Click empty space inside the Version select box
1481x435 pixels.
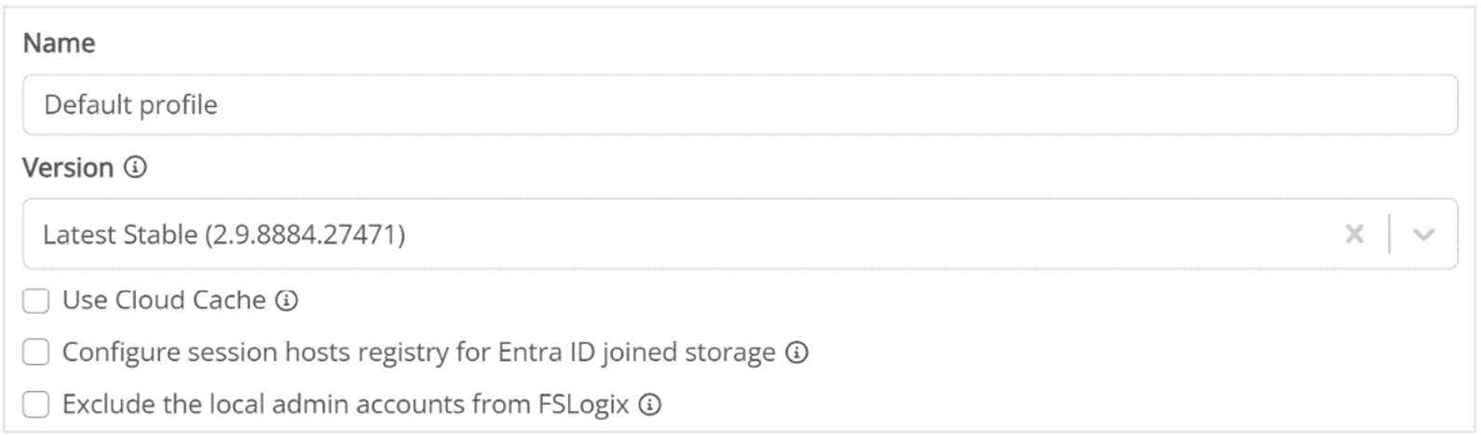(838, 235)
